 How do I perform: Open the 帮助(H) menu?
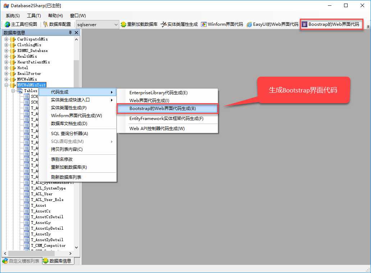coord(55,16)
